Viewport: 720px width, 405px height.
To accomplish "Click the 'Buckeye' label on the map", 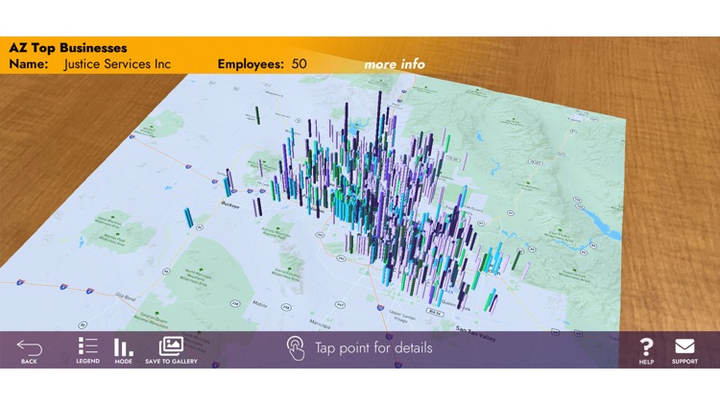I will coord(230,204).
